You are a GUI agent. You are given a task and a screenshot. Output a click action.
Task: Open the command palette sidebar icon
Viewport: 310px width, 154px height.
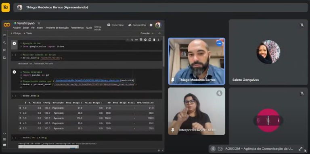[x=4, y=139]
